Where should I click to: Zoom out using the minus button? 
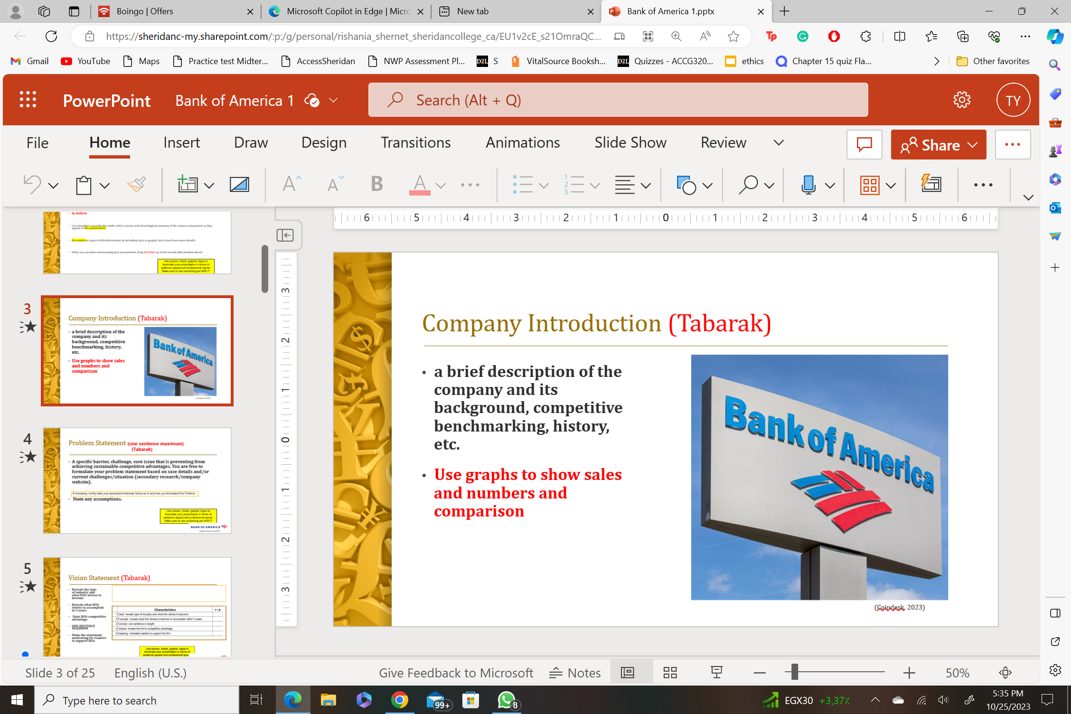click(x=760, y=673)
